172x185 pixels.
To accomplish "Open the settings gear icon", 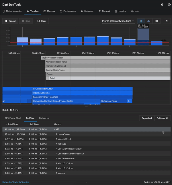I will tap(162, 5).
